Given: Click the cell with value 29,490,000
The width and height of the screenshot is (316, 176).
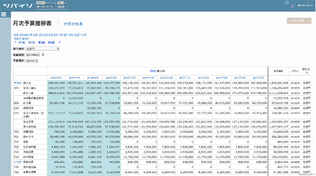Looking at the screenshot, I should tap(57, 137).
